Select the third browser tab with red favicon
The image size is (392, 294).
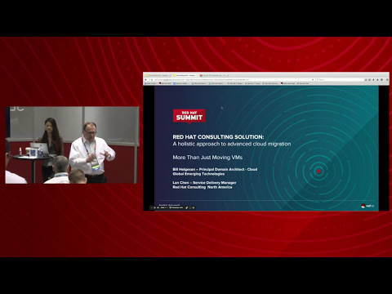[212, 75]
